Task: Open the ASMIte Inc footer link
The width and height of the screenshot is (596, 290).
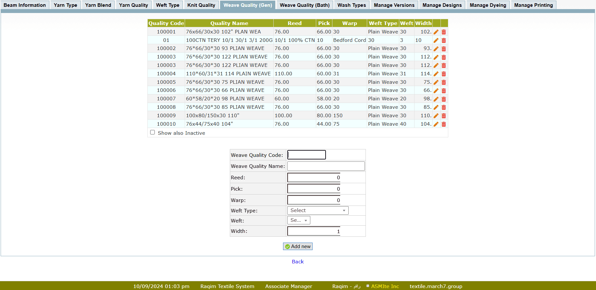Action: click(385, 286)
